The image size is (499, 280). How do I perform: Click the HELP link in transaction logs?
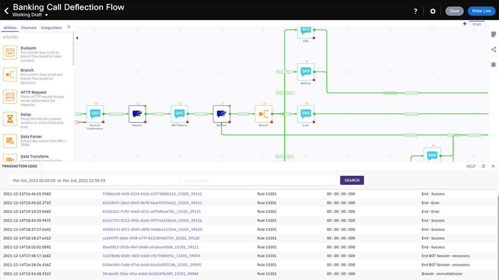click(471, 166)
